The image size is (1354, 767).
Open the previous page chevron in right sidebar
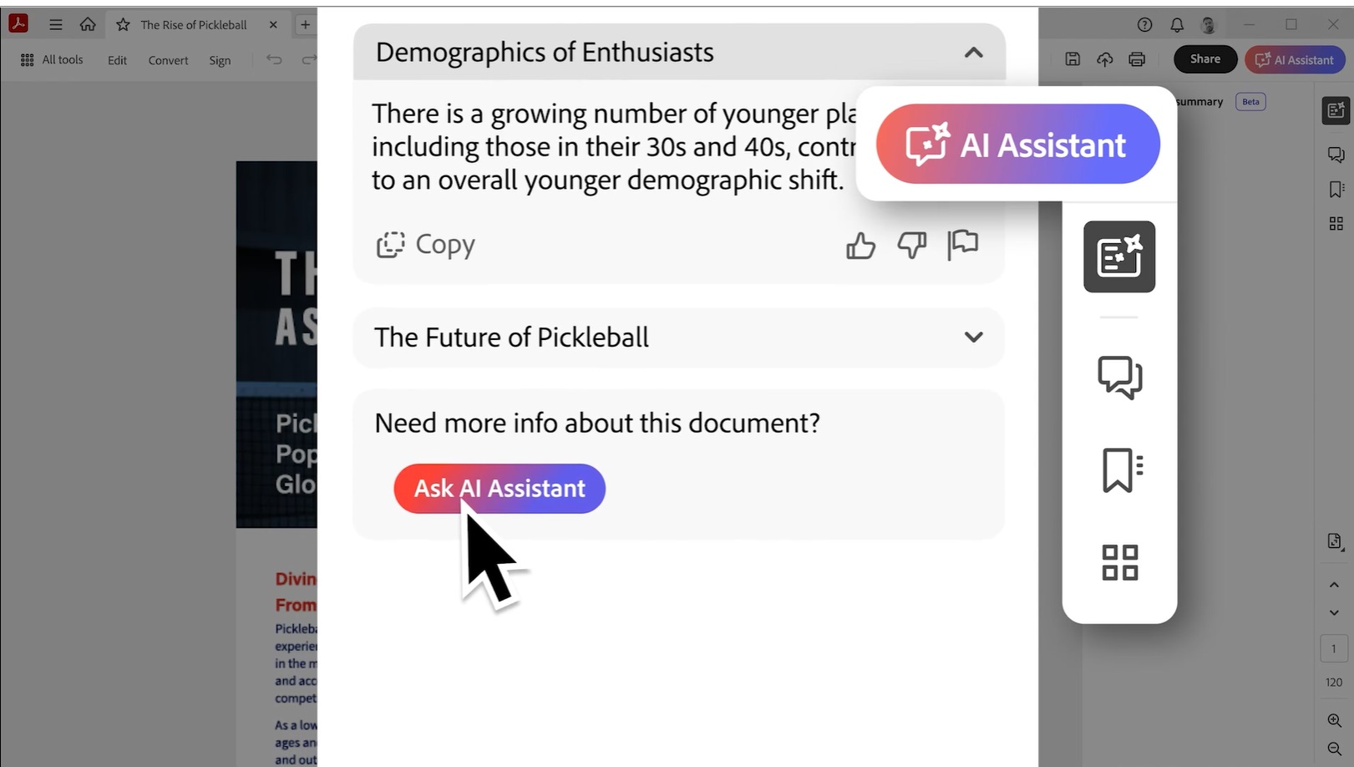[1334, 584]
